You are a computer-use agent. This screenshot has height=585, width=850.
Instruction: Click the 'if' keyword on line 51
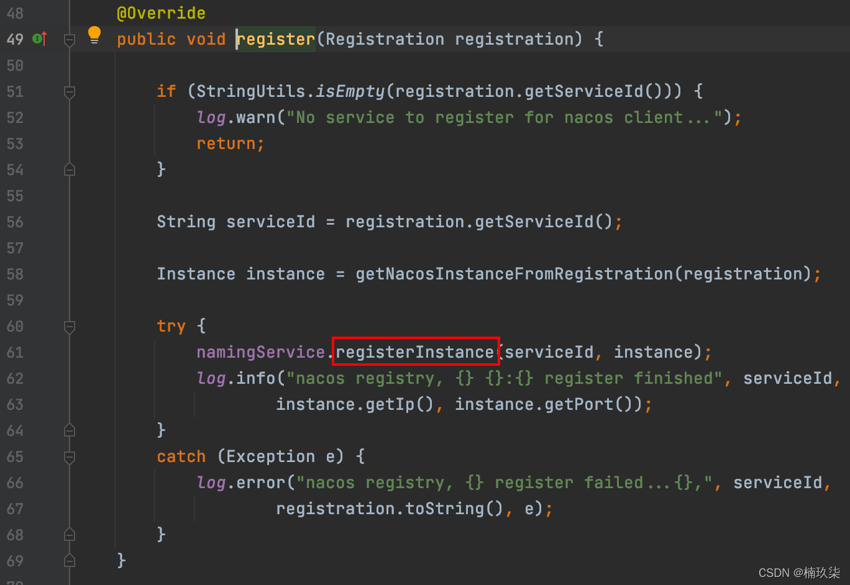pyautogui.click(x=167, y=91)
